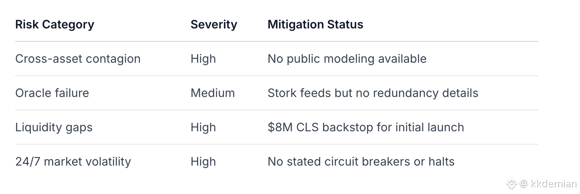580x194 pixels.
Task: Select the Severity column header
Action: pos(214,24)
